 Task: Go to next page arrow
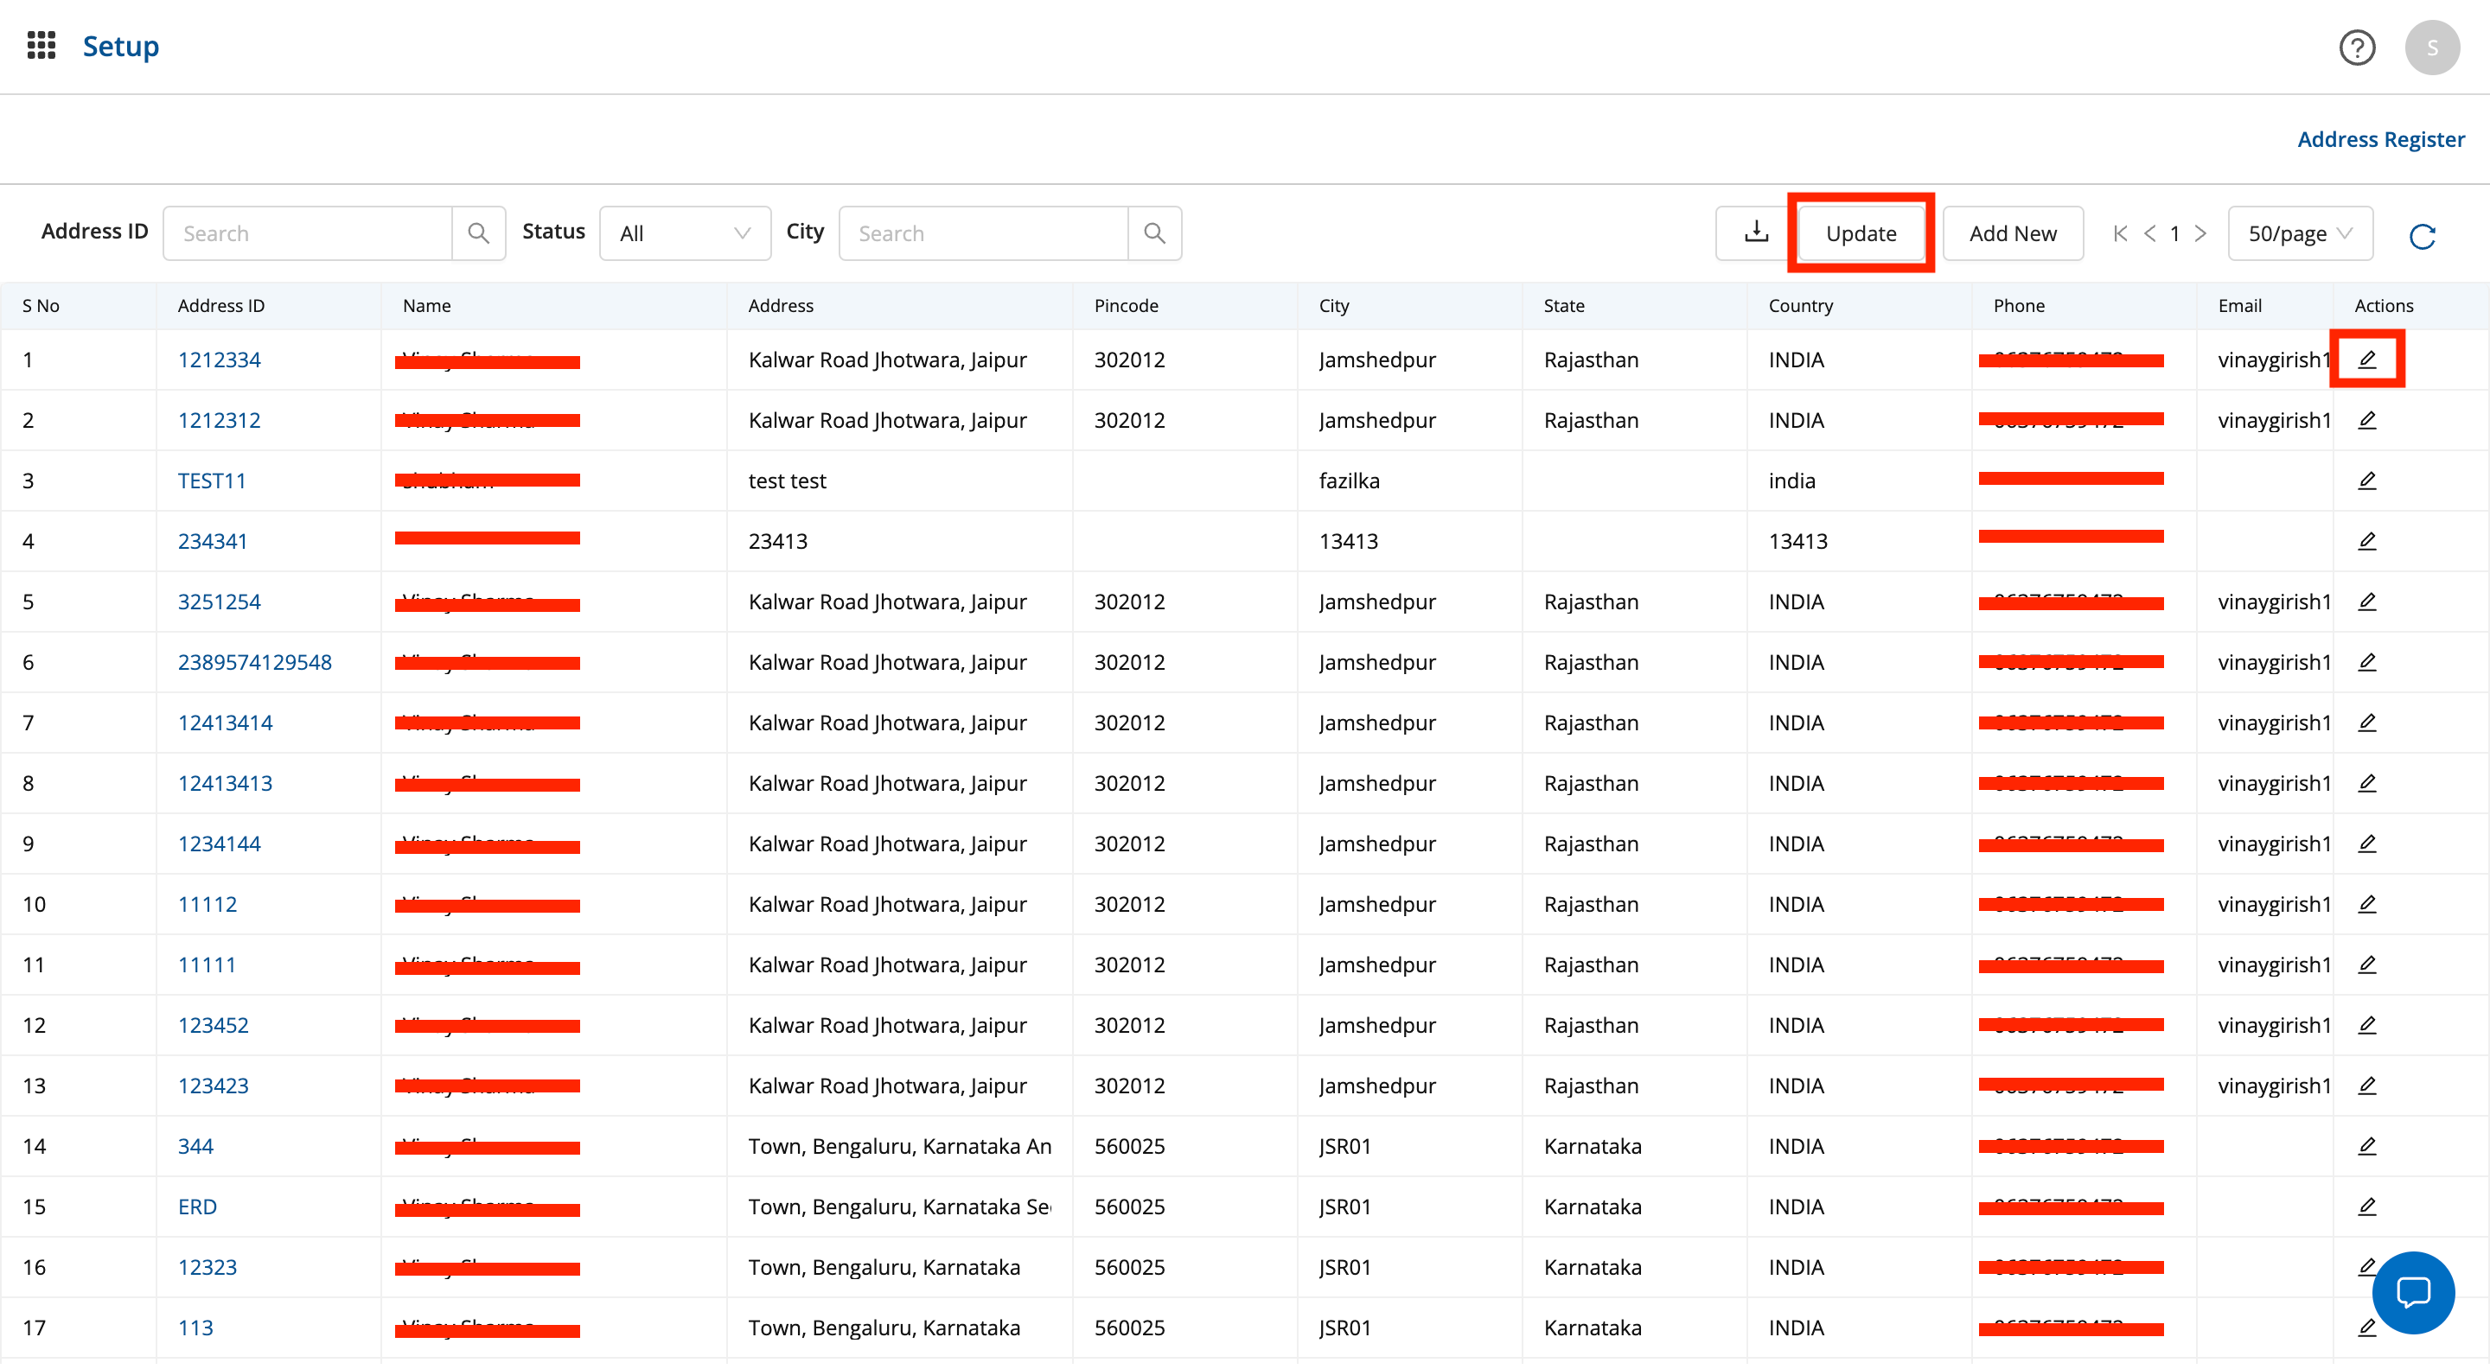(2200, 232)
